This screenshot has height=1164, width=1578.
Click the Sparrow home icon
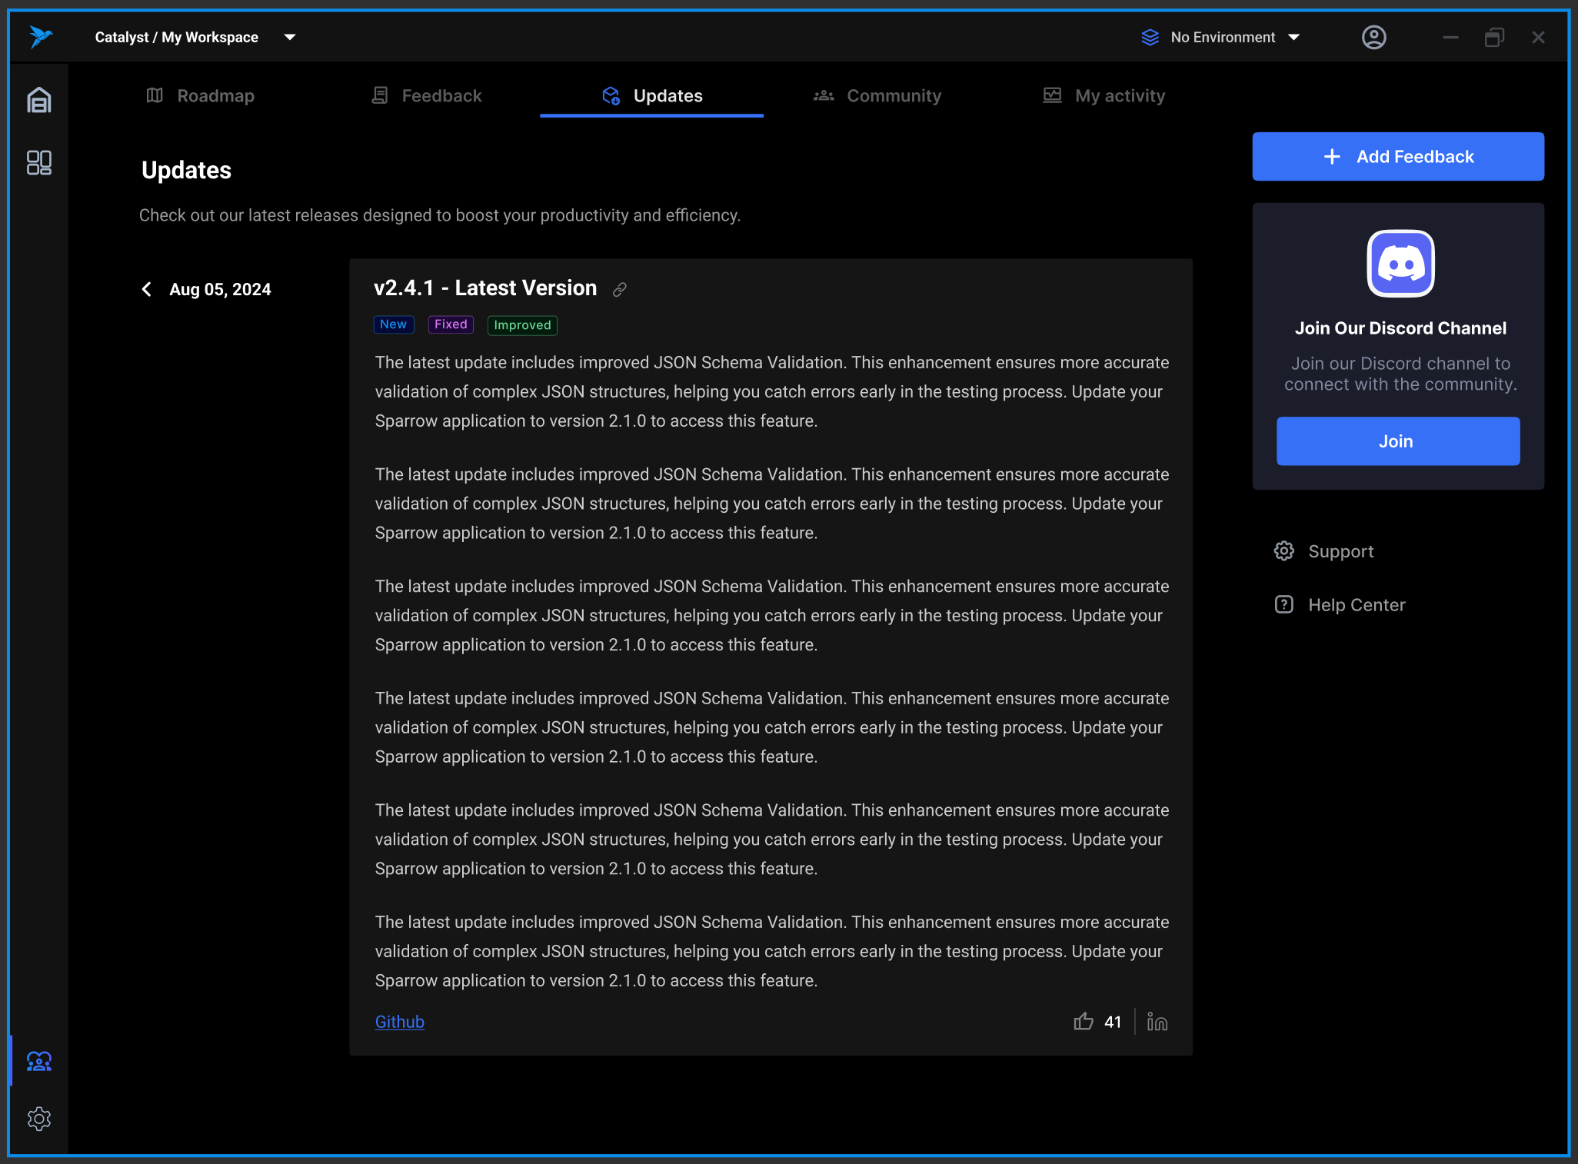[38, 101]
